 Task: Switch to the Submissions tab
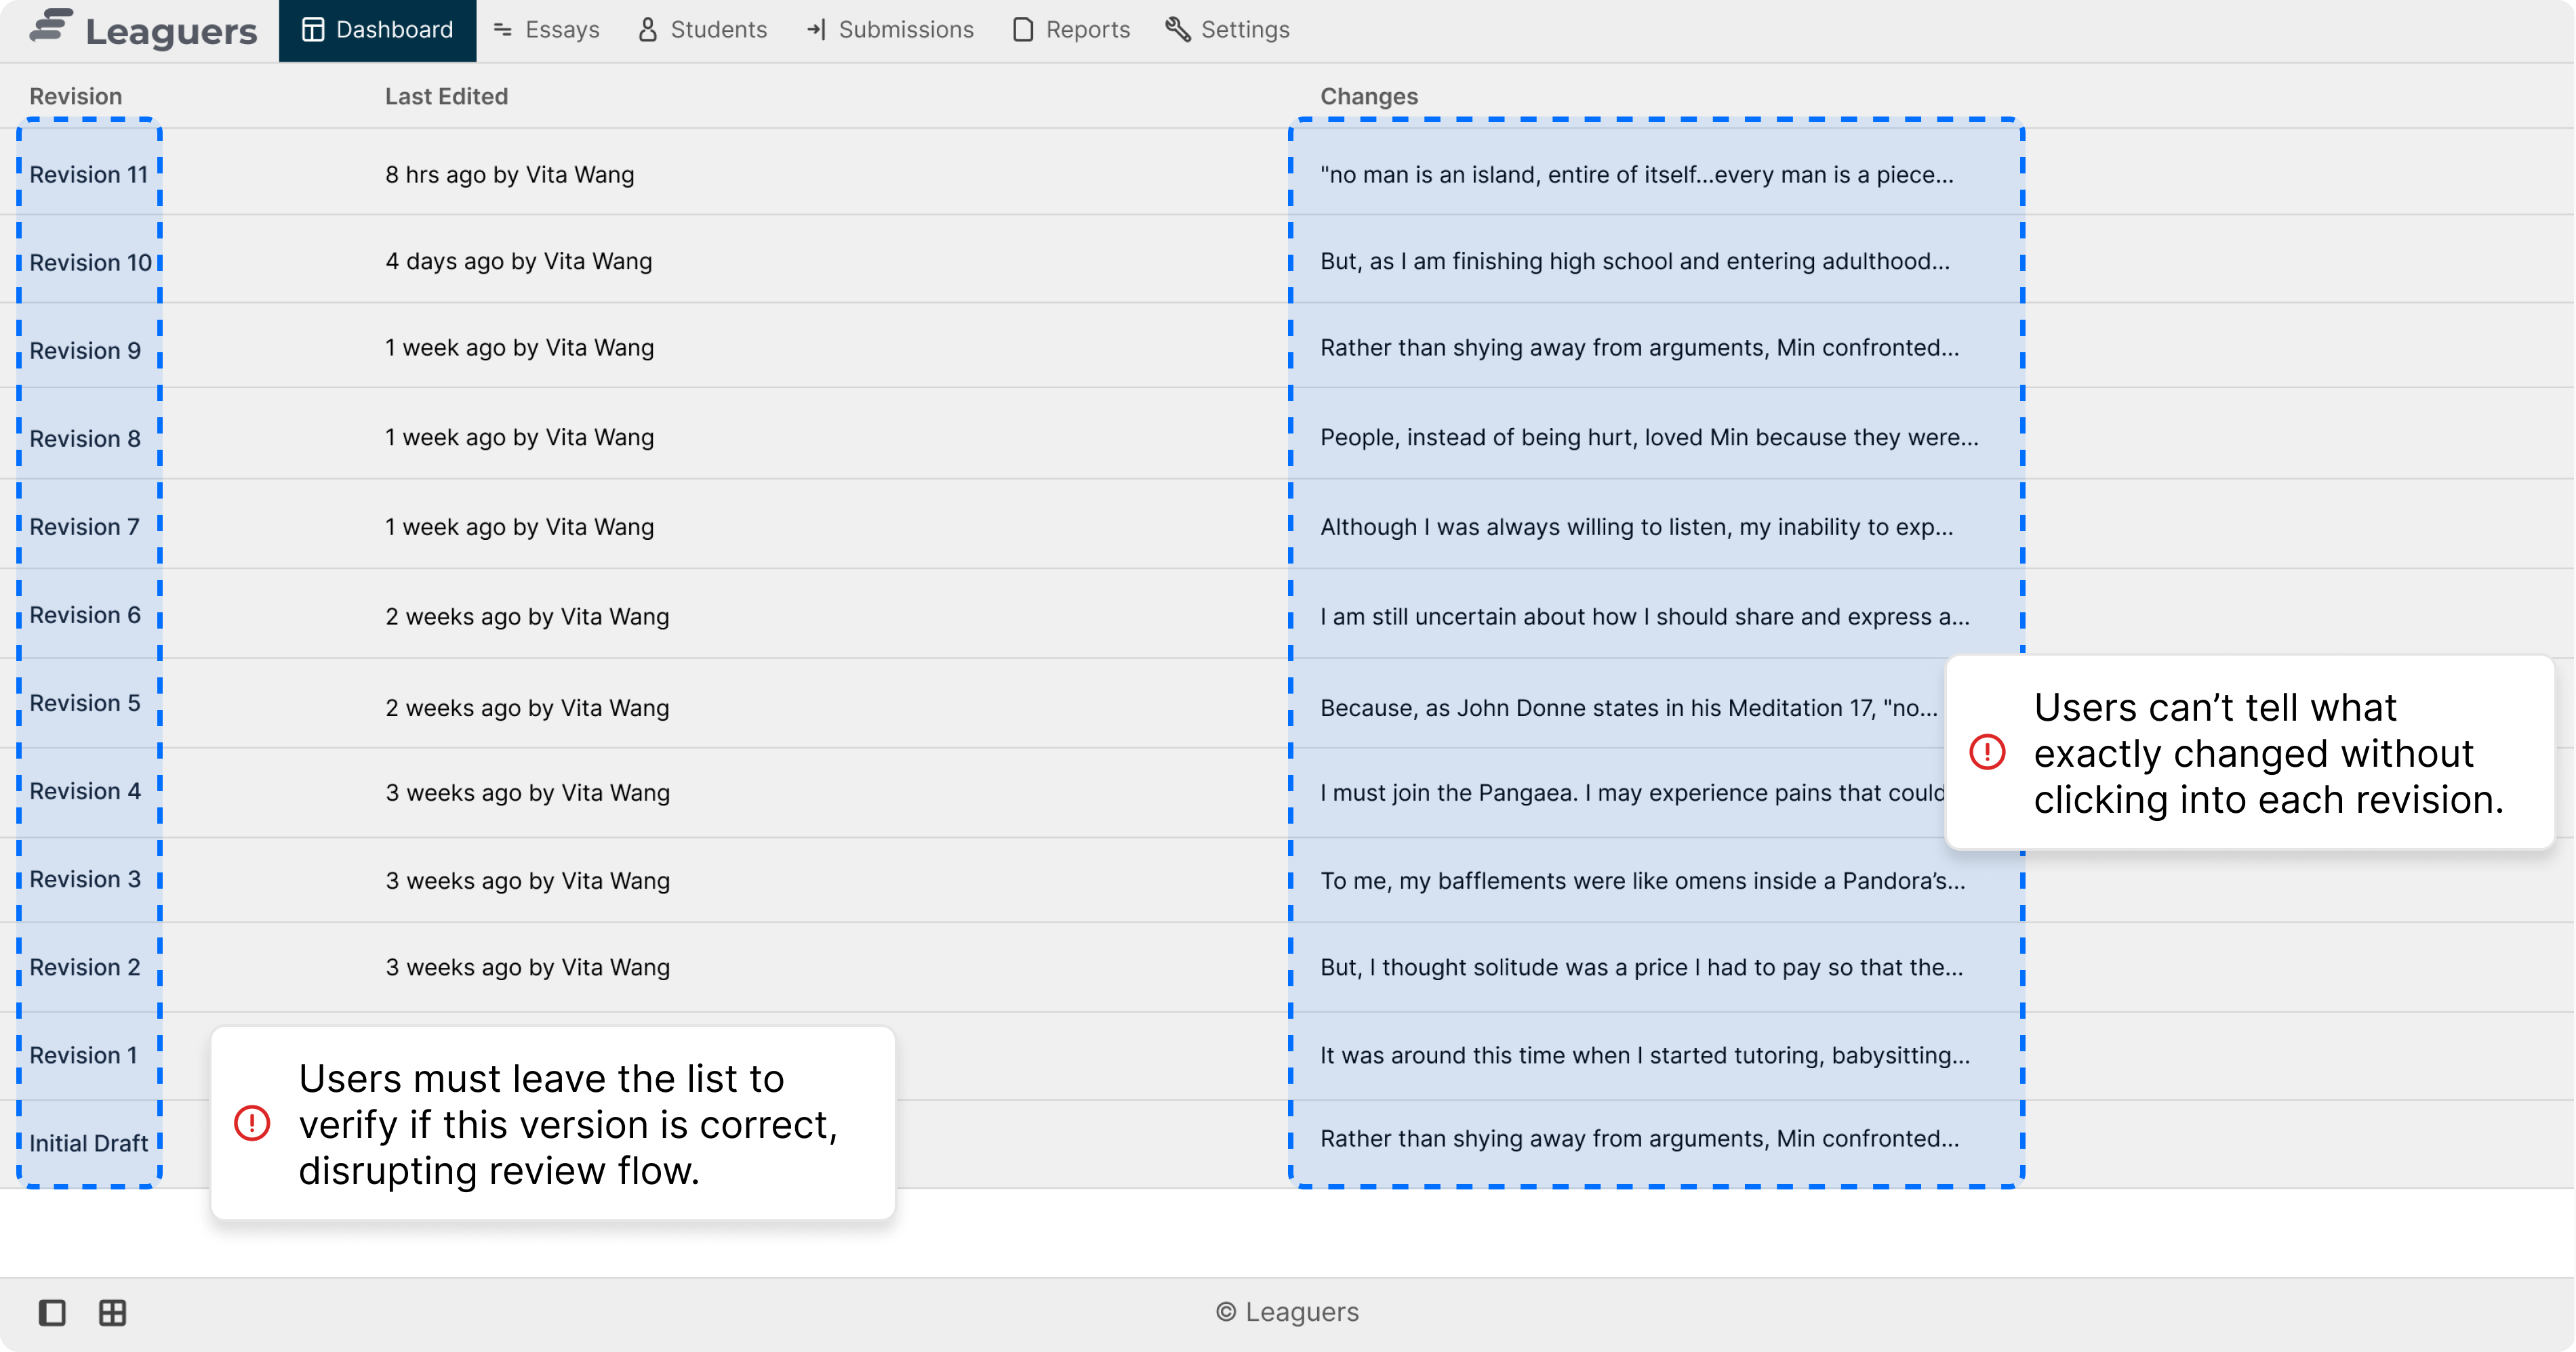tap(890, 30)
